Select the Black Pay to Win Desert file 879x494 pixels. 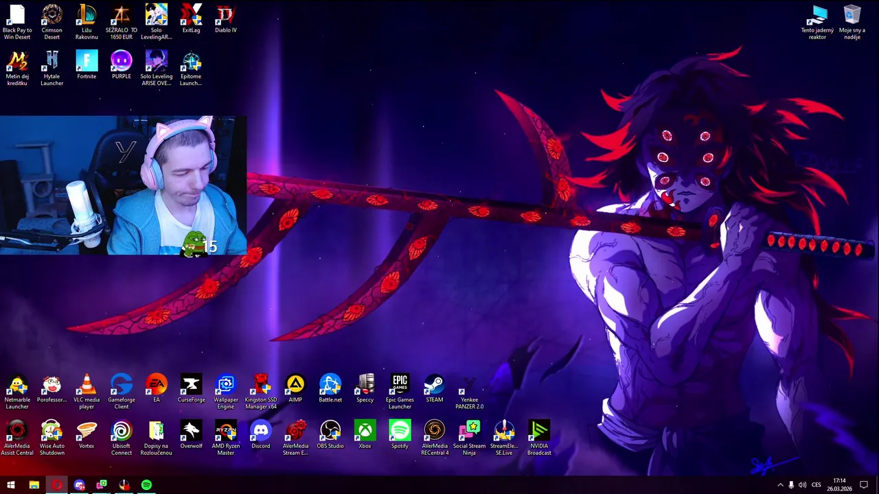(x=17, y=22)
